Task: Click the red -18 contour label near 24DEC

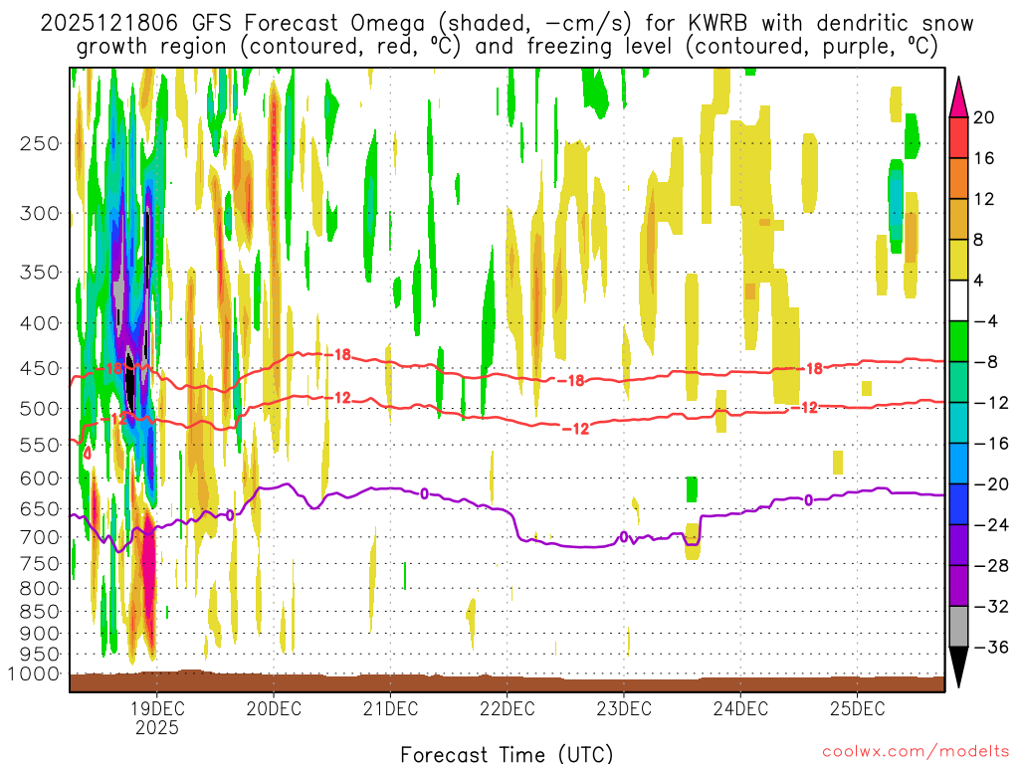Action: click(810, 369)
